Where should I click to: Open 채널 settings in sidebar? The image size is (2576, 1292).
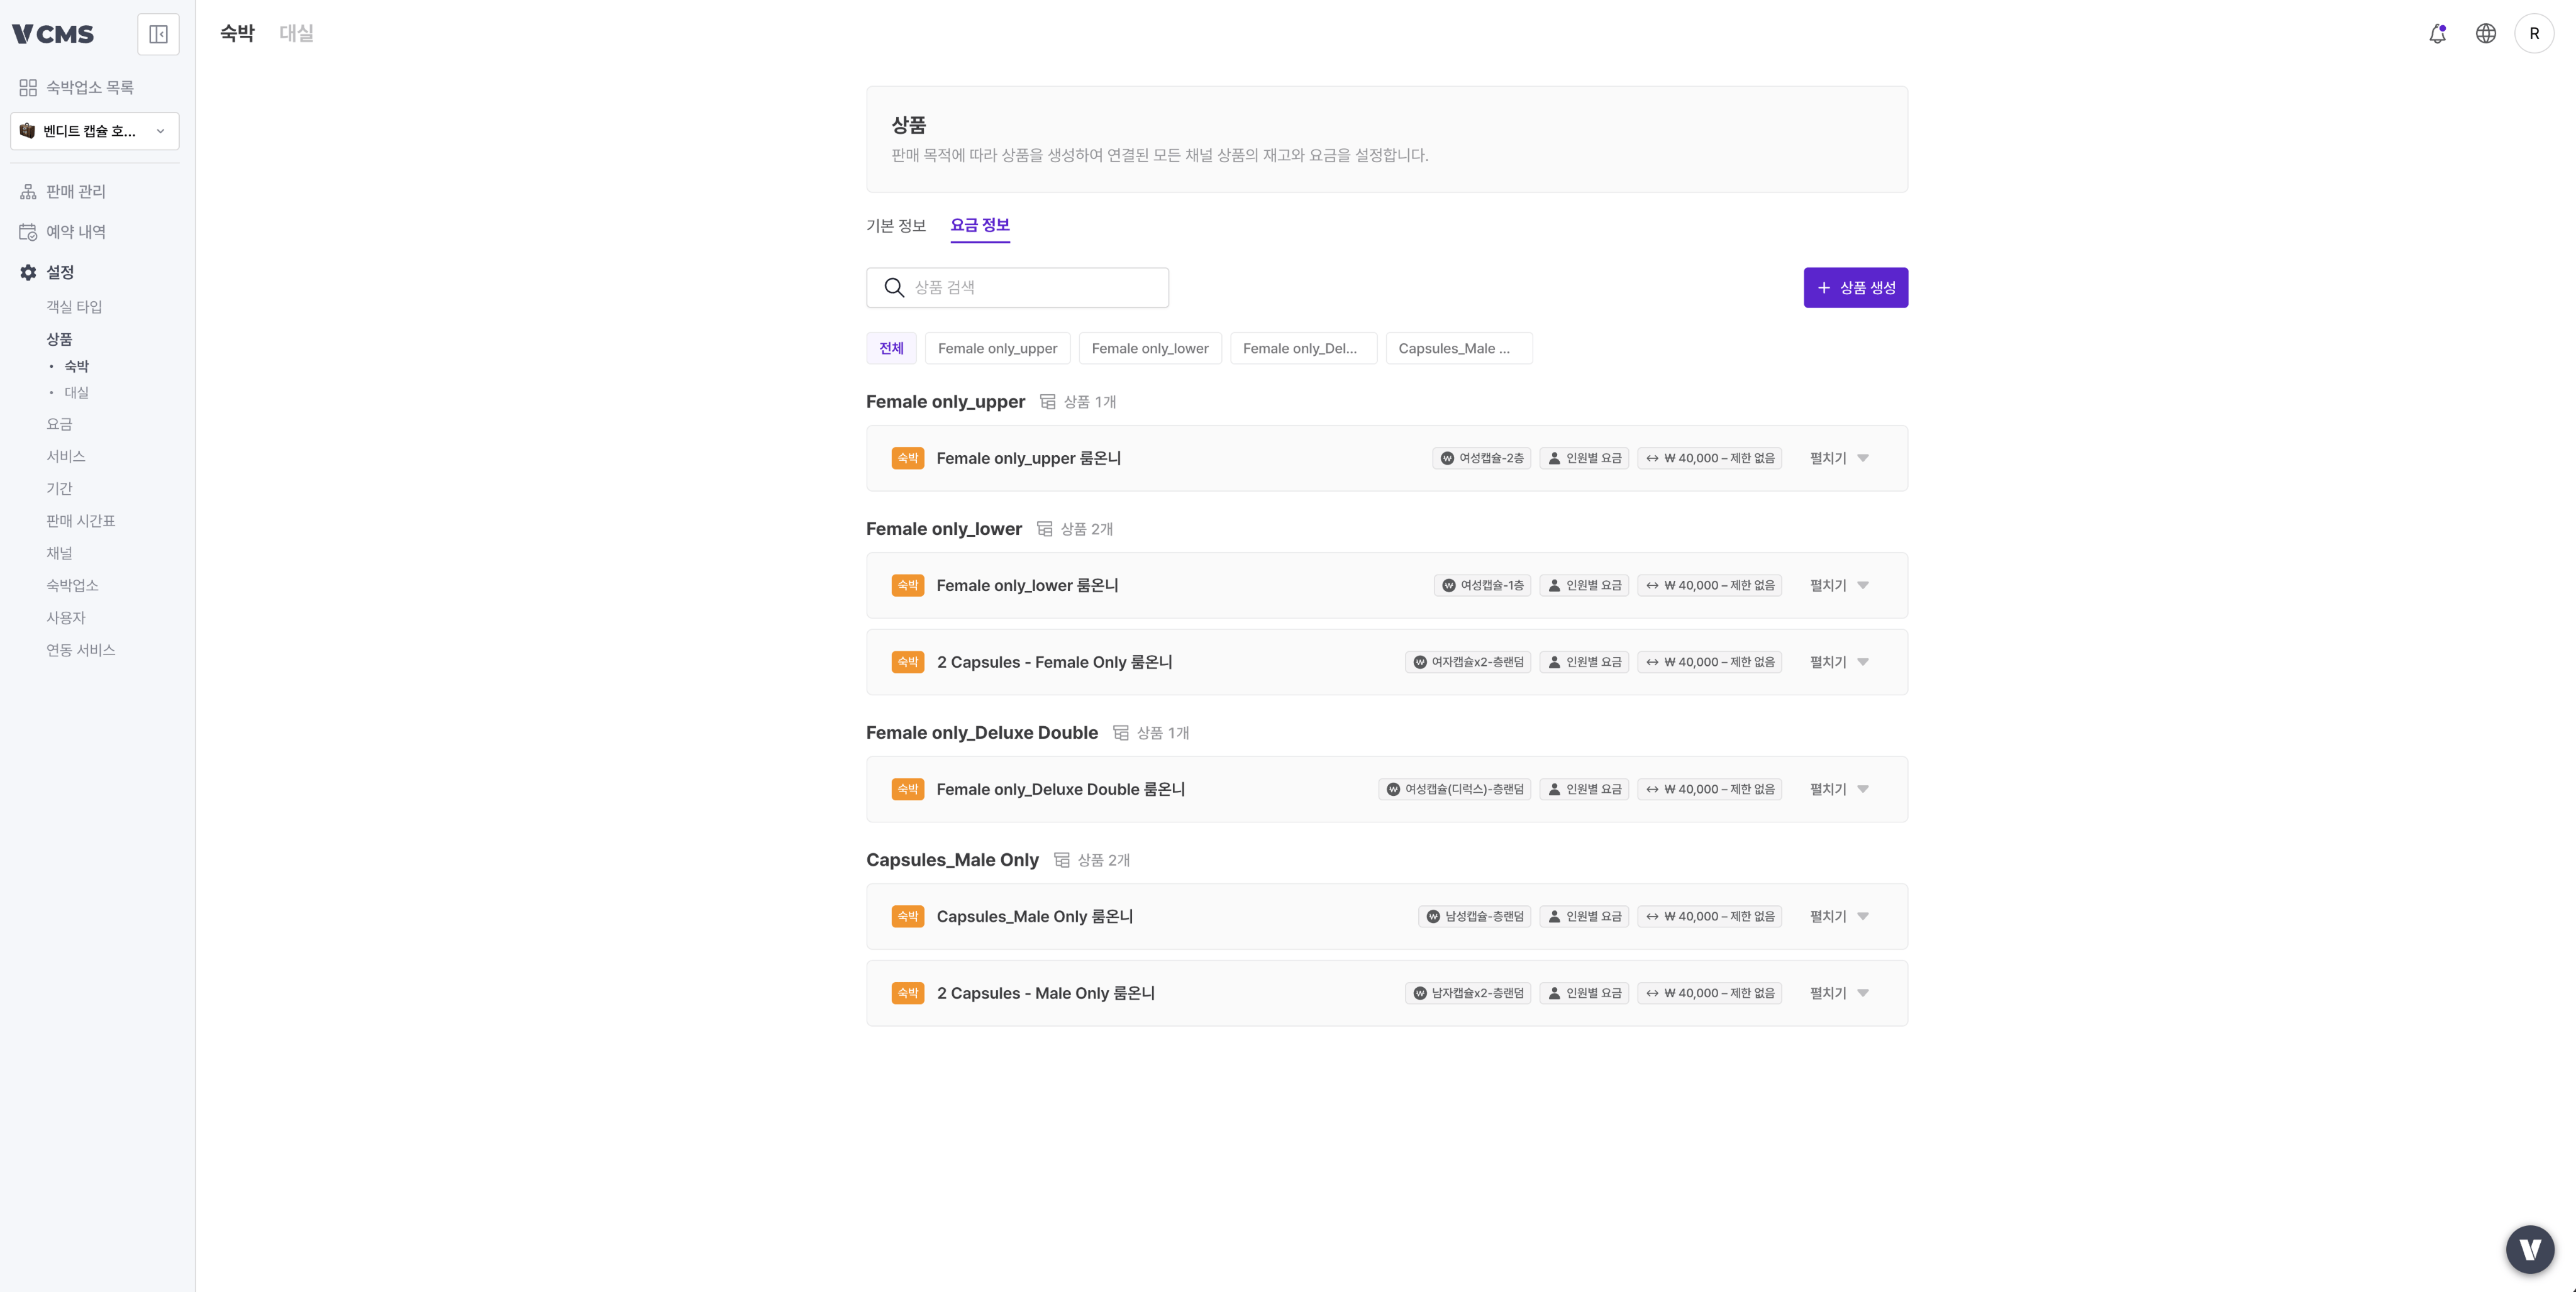point(59,553)
